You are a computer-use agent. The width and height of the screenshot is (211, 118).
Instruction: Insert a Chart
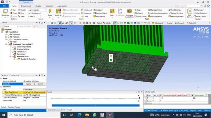tap(84, 16)
